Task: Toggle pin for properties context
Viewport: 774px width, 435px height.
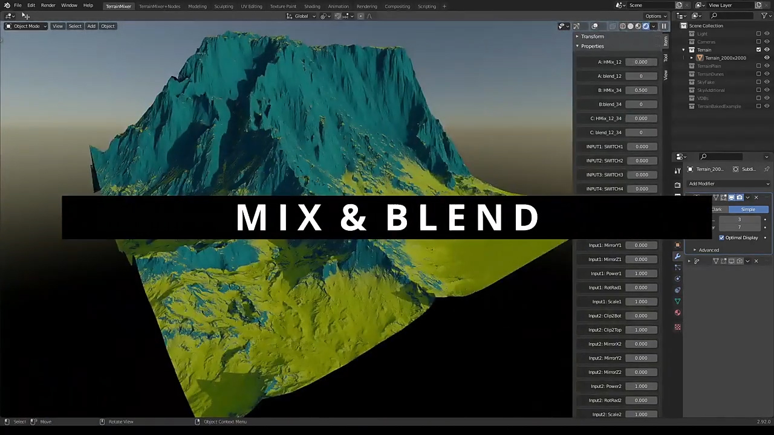Action: point(767,169)
